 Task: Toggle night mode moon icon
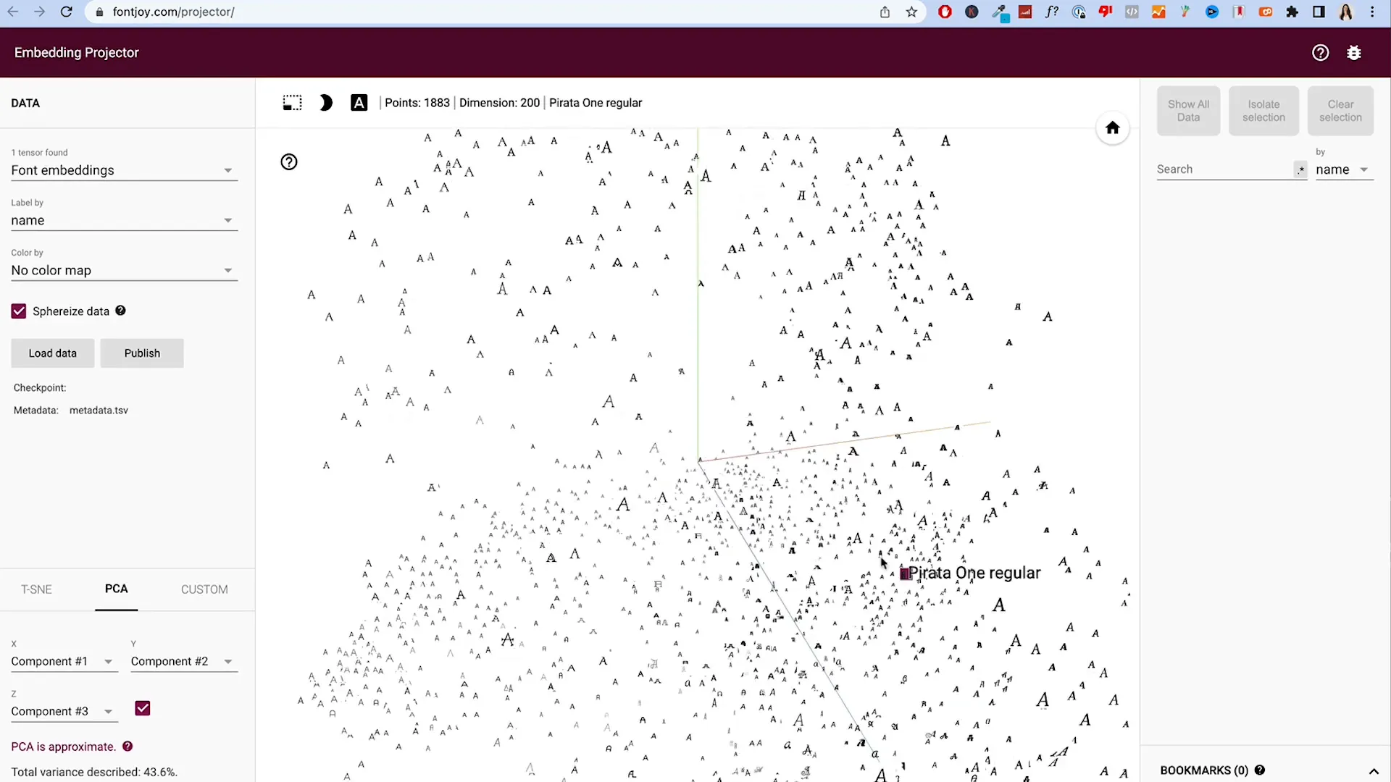pyautogui.click(x=326, y=103)
